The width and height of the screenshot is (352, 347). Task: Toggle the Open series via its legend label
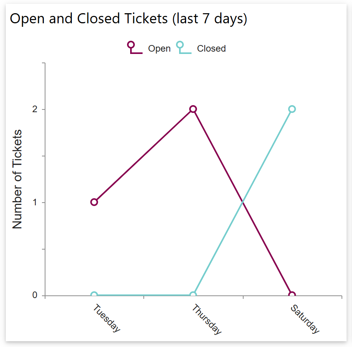159,49
